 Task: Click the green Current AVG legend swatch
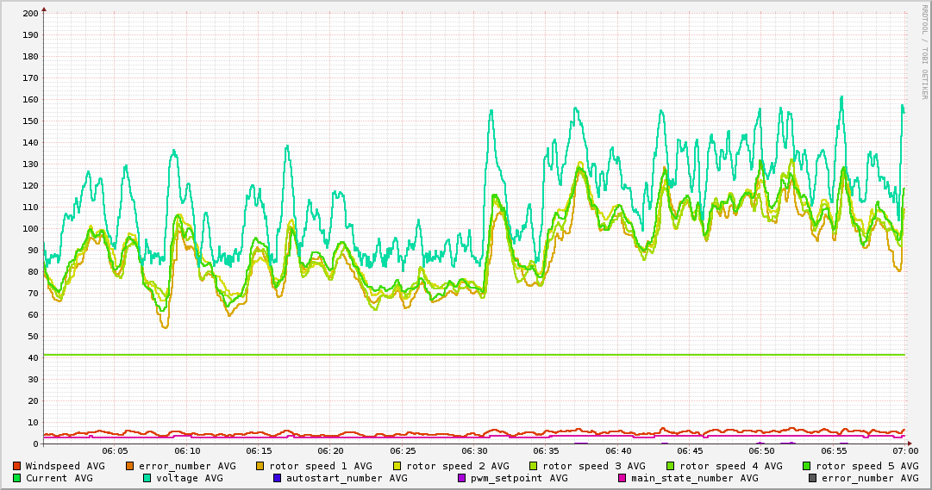[x=16, y=478]
